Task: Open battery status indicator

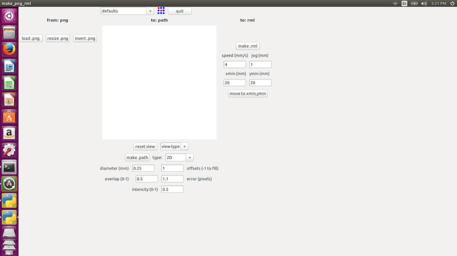Action: (414, 3)
